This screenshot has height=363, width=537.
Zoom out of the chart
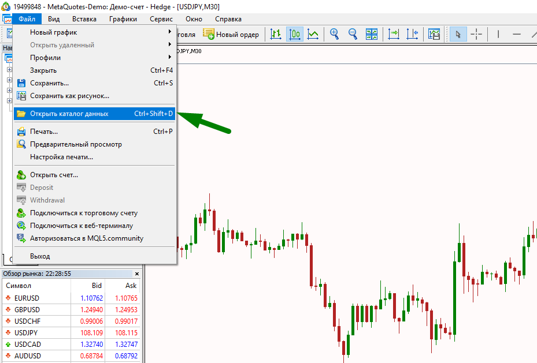pos(353,34)
